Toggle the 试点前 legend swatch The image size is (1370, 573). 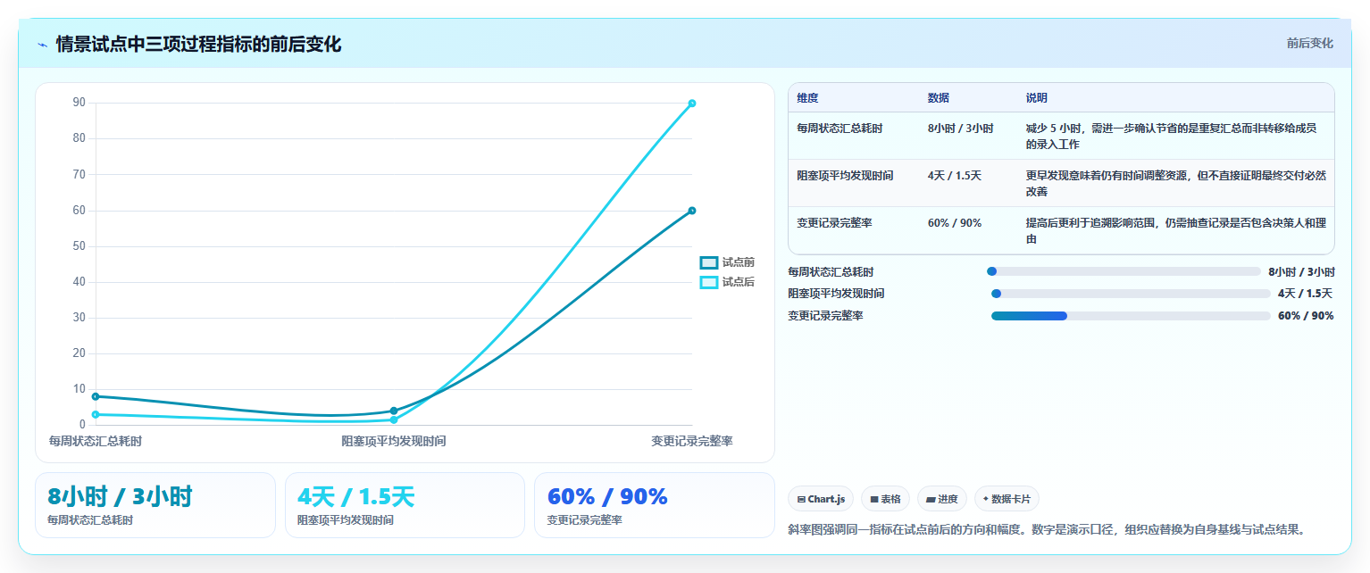click(x=708, y=262)
